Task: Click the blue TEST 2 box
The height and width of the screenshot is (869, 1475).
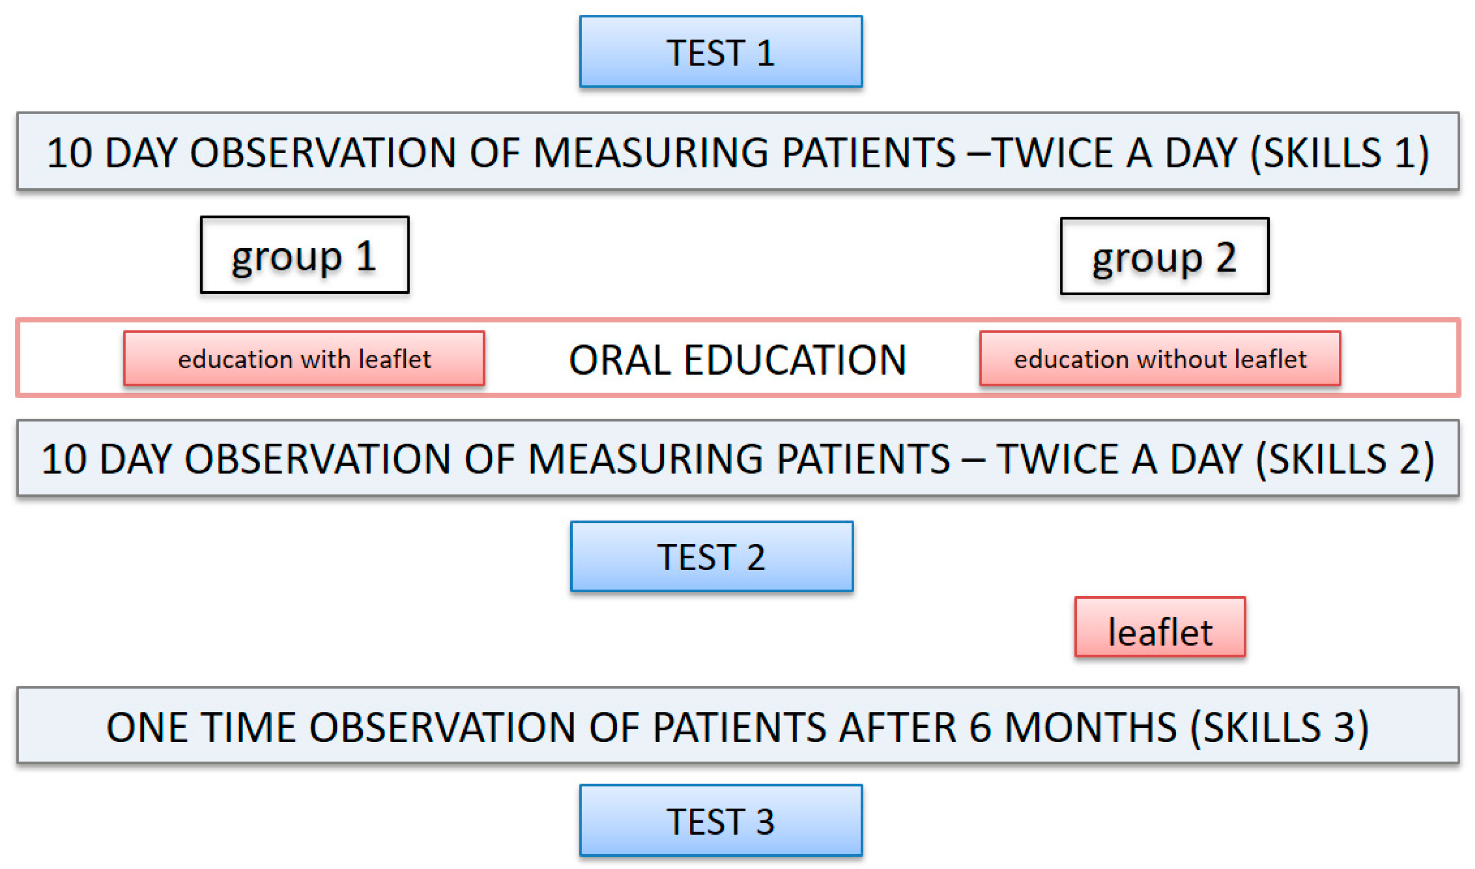Action: (711, 556)
